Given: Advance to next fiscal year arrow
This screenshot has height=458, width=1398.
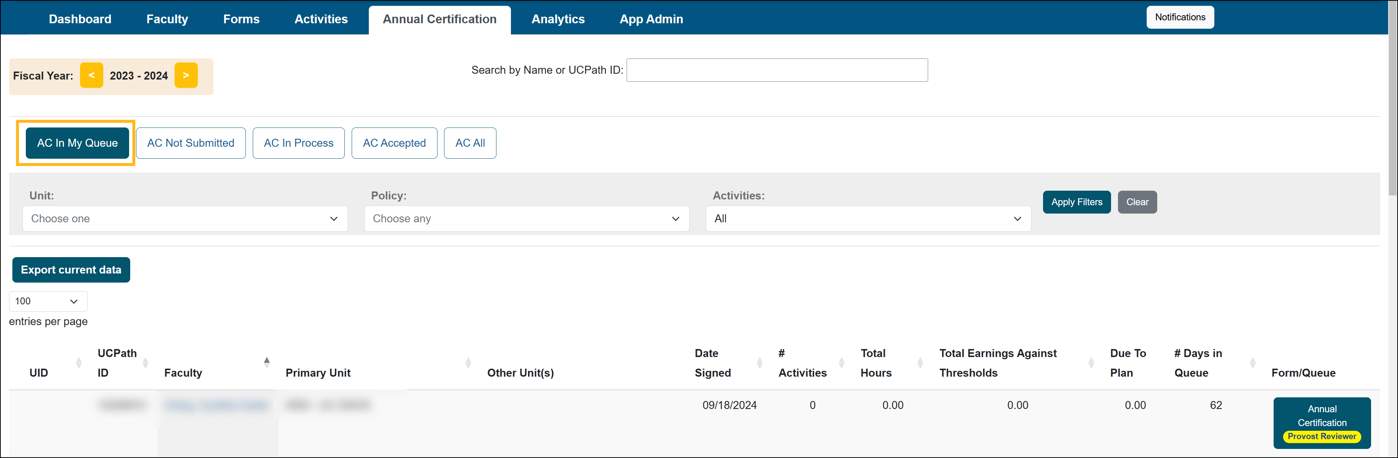Looking at the screenshot, I should click(x=185, y=75).
